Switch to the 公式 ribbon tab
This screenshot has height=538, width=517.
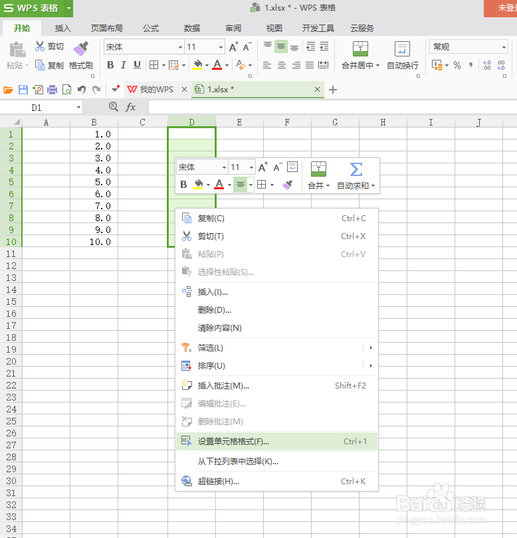point(151,28)
